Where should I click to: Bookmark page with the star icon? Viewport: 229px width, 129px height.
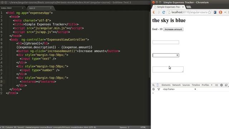[209, 12]
